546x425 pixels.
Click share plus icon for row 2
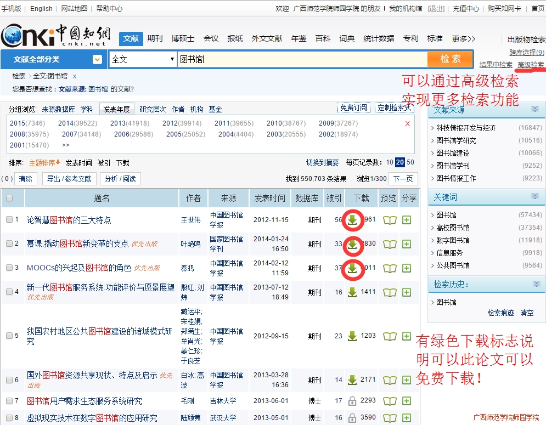tap(407, 245)
